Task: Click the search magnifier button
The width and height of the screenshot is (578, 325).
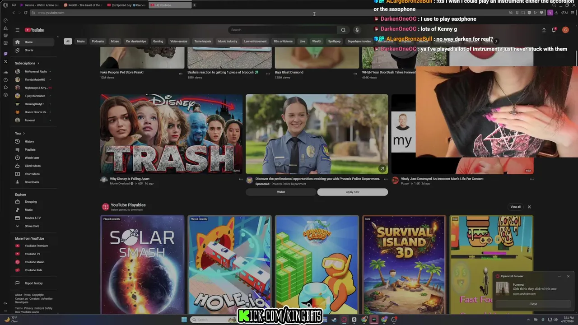Action: click(343, 30)
